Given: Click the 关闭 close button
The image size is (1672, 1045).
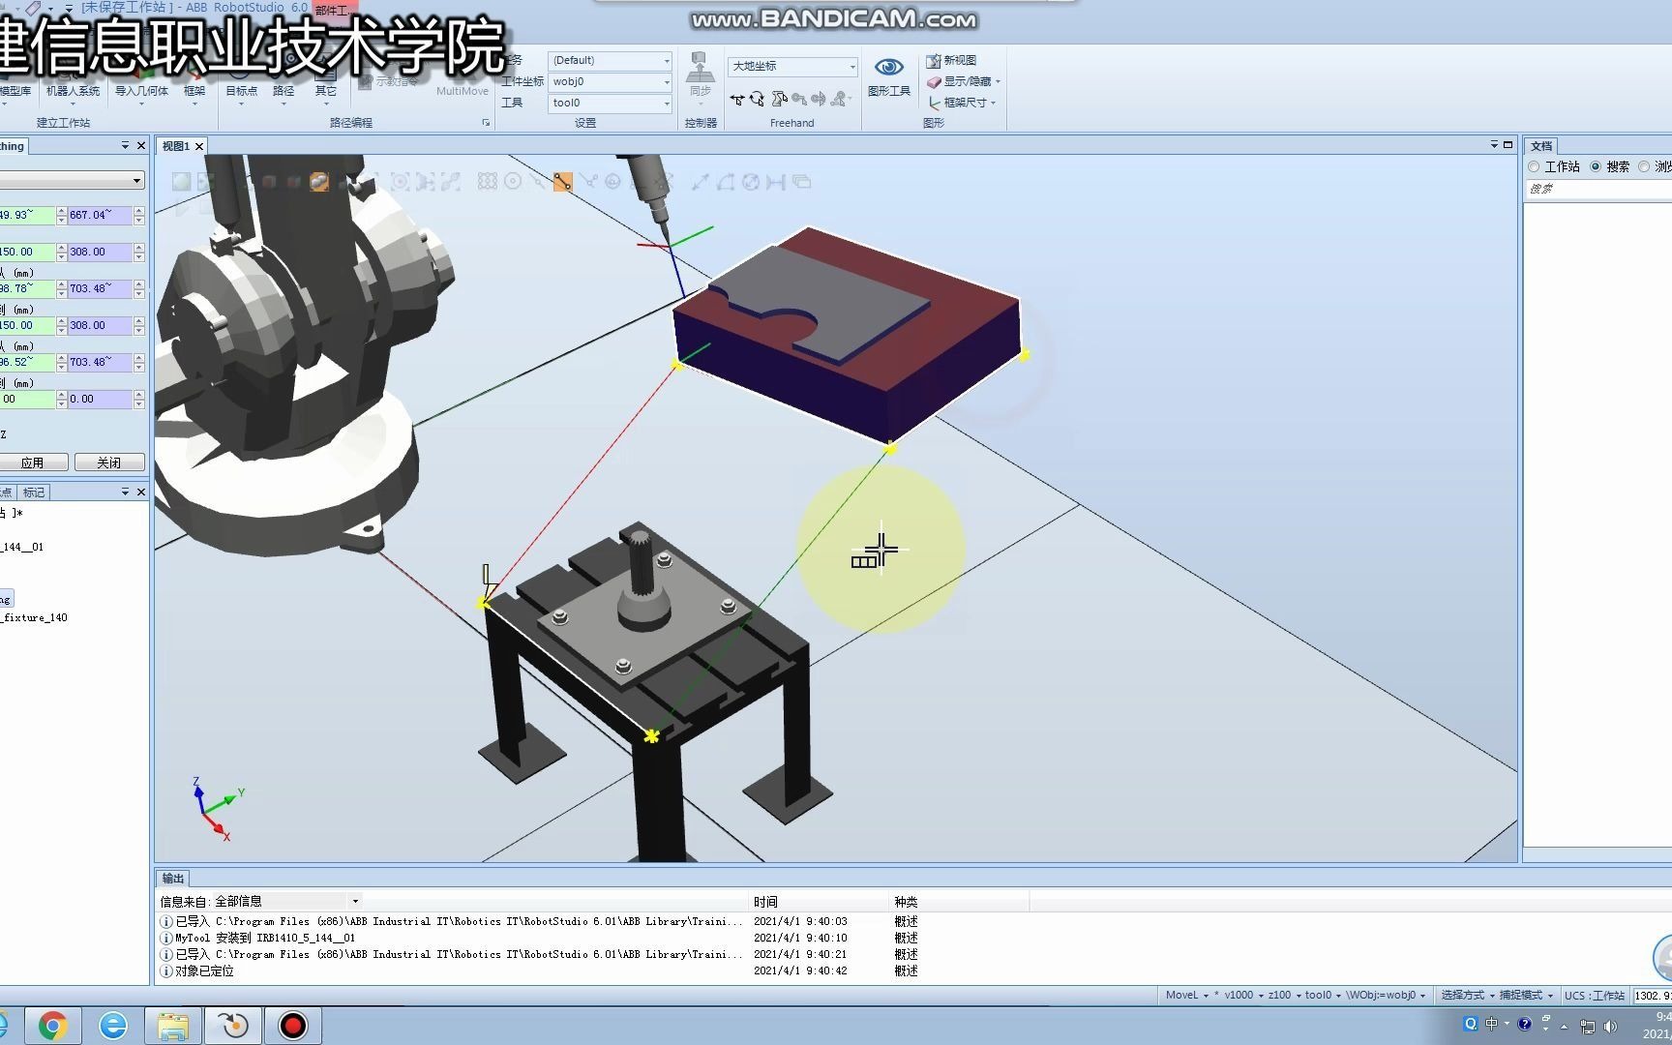Looking at the screenshot, I should click(x=109, y=463).
